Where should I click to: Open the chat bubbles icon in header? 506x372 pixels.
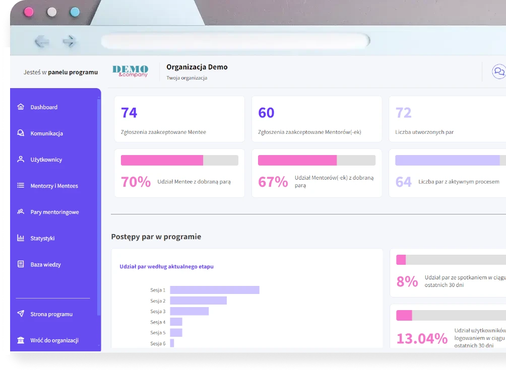click(499, 71)
